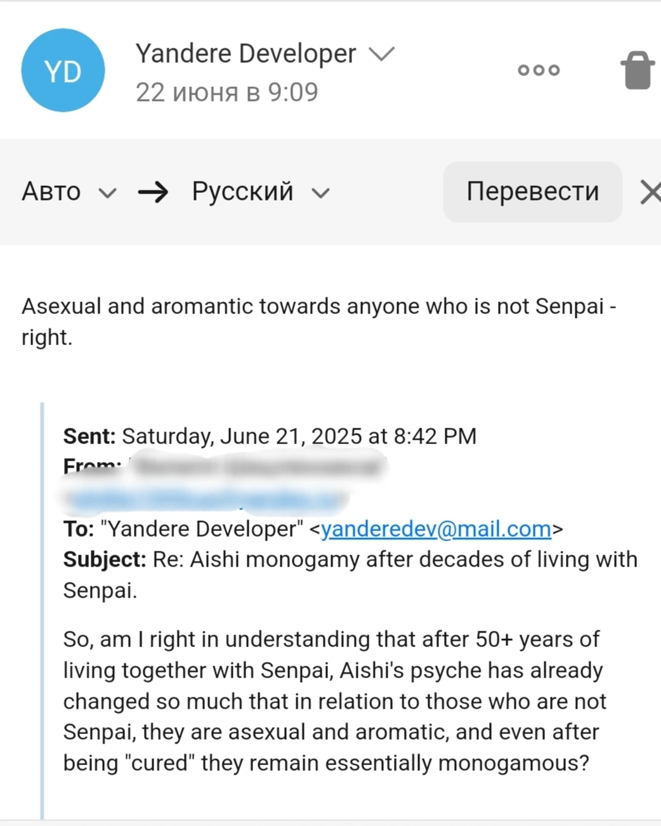Open the three-dot more options menu
Screen dimensions: 661x826
point(539,70)
